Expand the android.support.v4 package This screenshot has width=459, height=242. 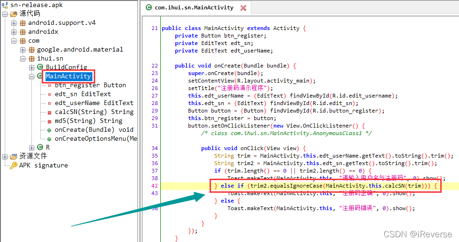click(14, 23)
